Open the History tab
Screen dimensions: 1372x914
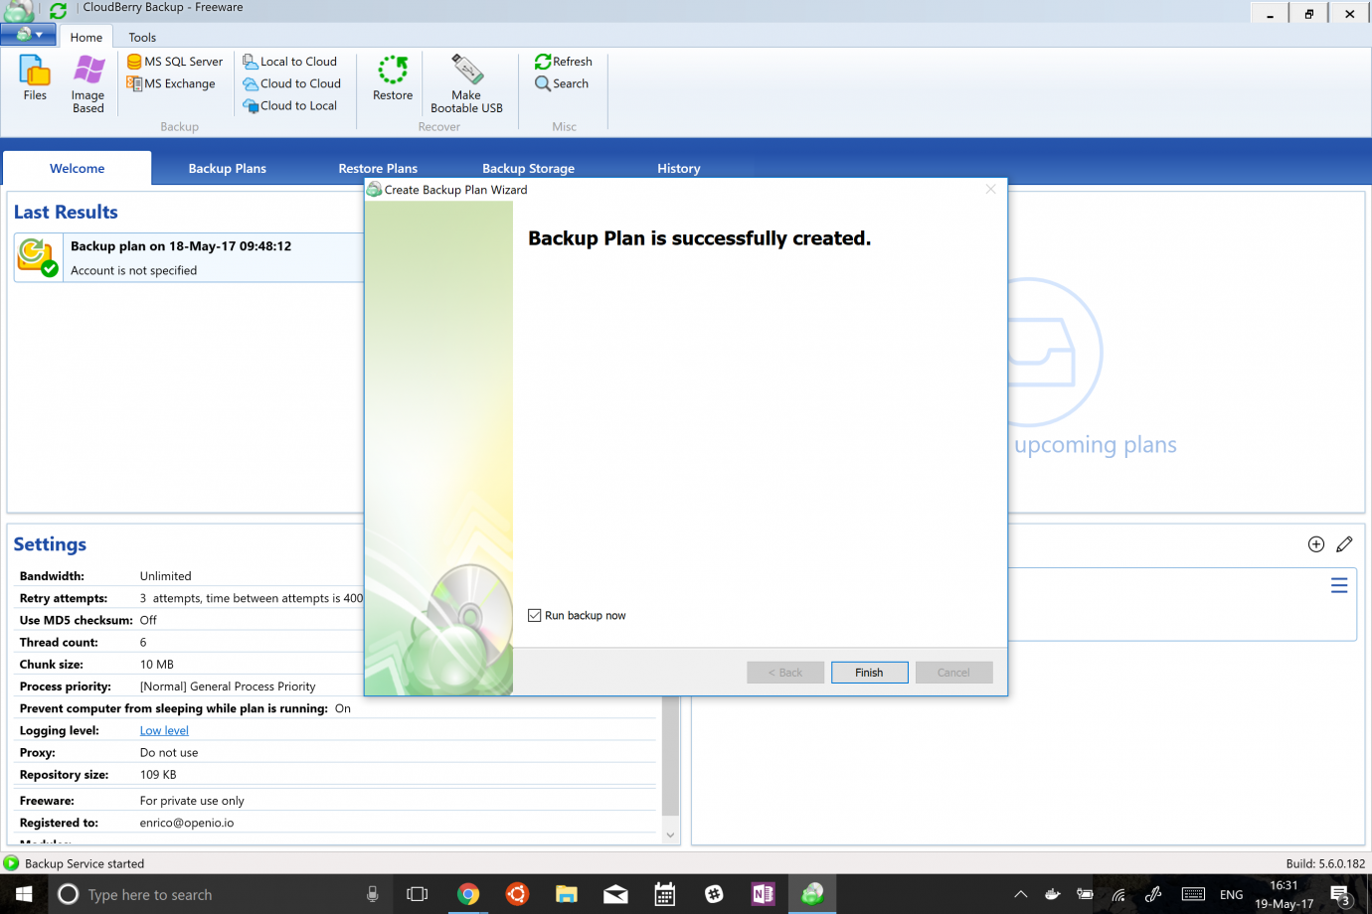tap(679, 168)
